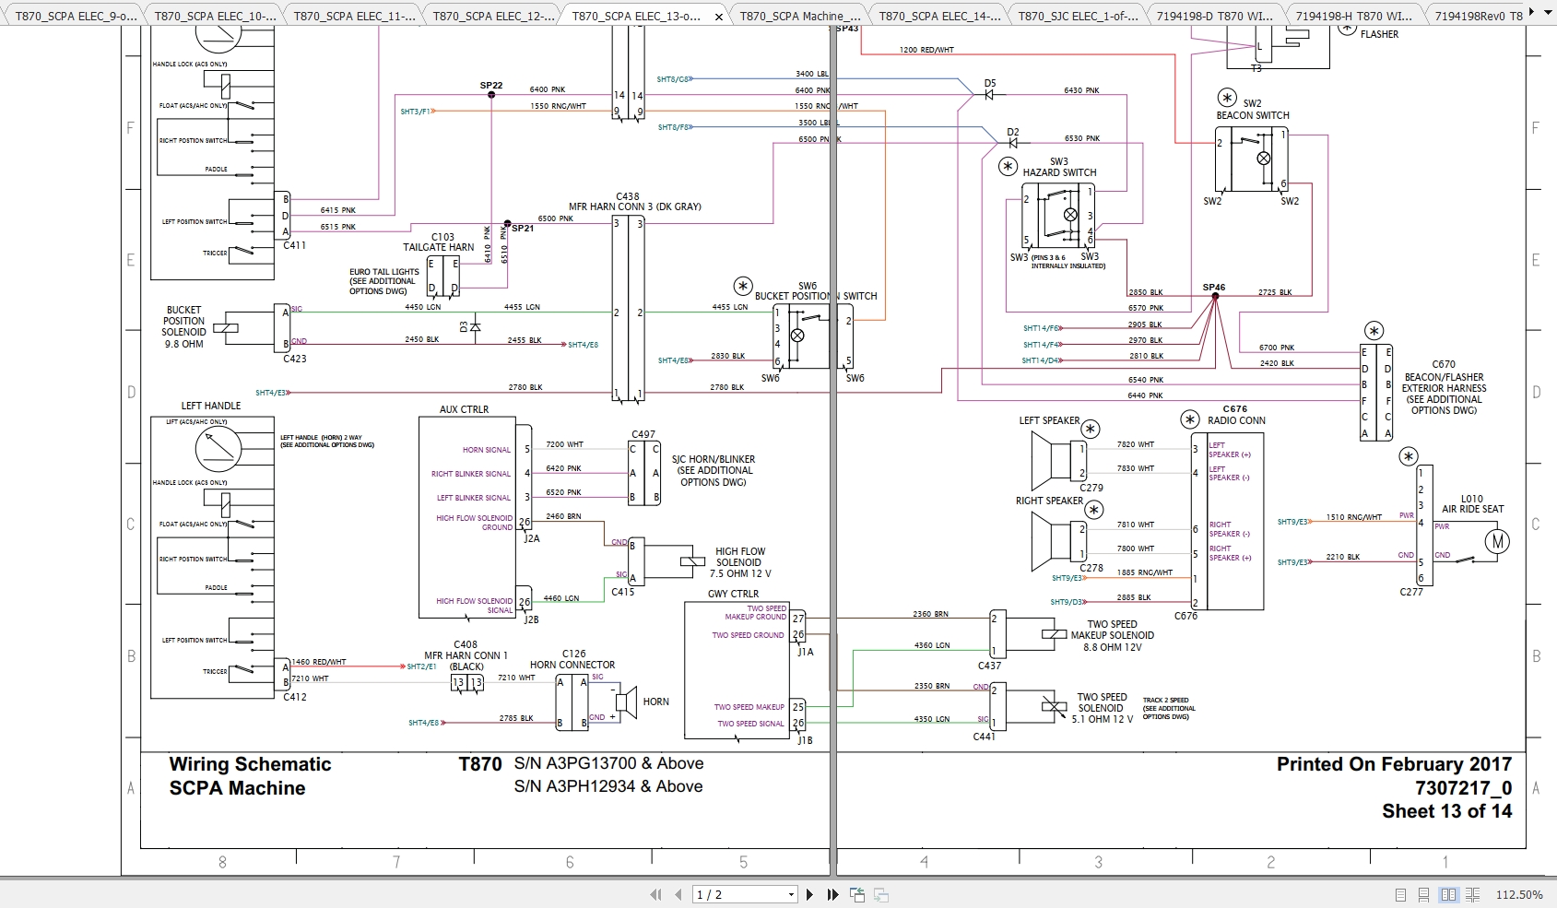Click the SP22 splice label
The height and width of the screenshot is (908, 1557).
click(491, 86)
